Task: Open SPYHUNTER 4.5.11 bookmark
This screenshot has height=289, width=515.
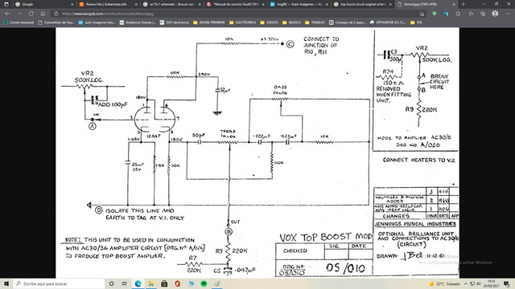Action: [x=388, y=22]
